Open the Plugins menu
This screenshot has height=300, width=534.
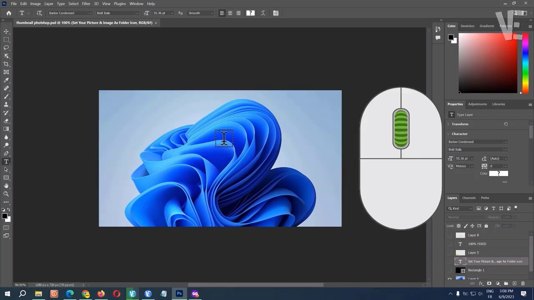(120, 4)
